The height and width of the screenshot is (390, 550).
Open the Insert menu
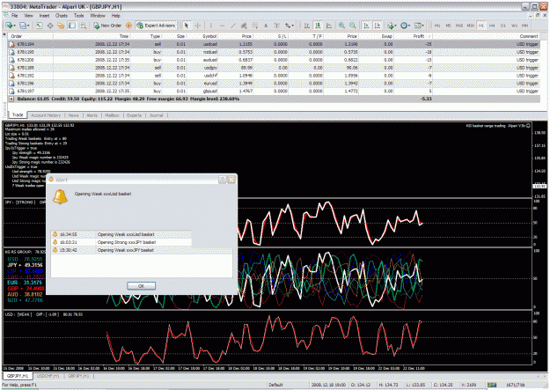(44, 16)
